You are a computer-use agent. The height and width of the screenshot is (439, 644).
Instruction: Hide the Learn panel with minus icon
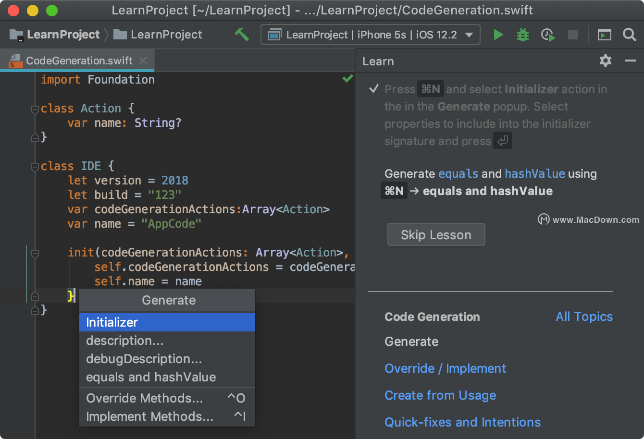631,61
